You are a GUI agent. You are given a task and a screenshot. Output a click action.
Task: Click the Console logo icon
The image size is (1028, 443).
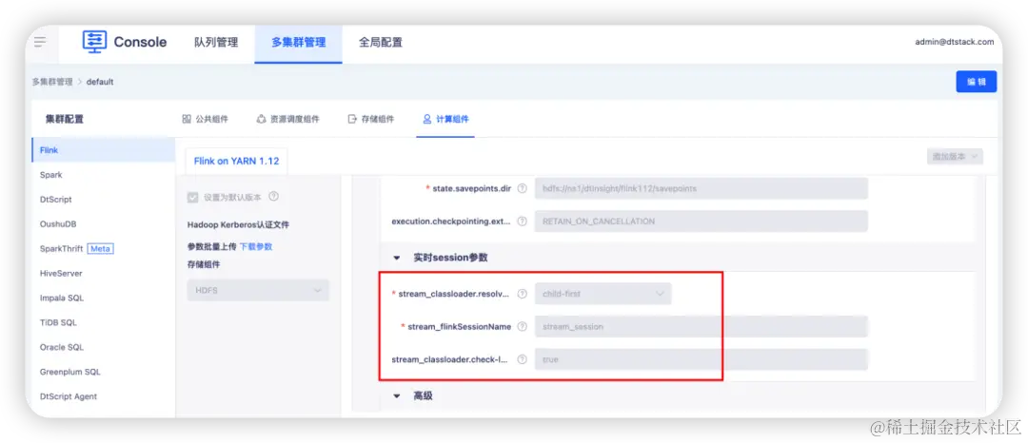point(93,42)
